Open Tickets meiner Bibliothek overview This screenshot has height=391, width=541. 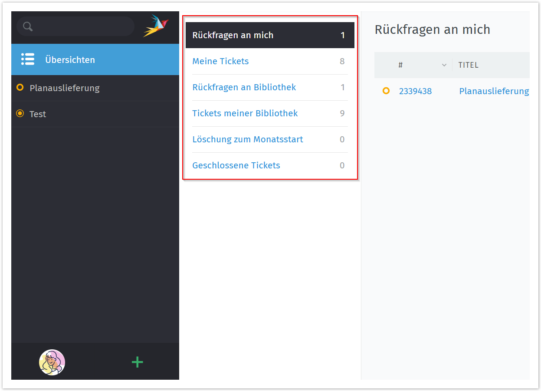245,113
